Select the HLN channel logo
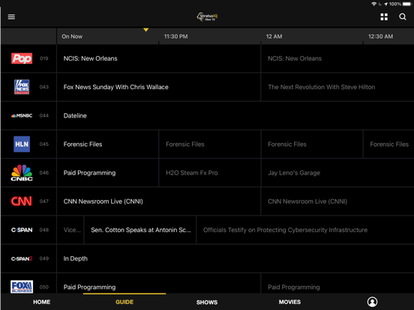Screen dimensions: 414x310 tap(22, 144)
